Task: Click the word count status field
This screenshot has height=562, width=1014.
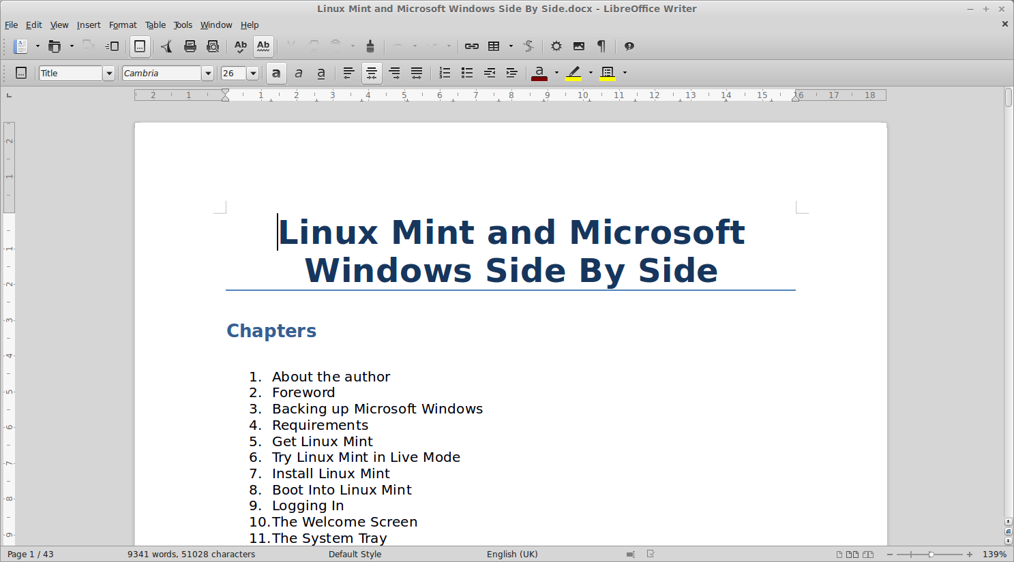Action: coord(192,555)
